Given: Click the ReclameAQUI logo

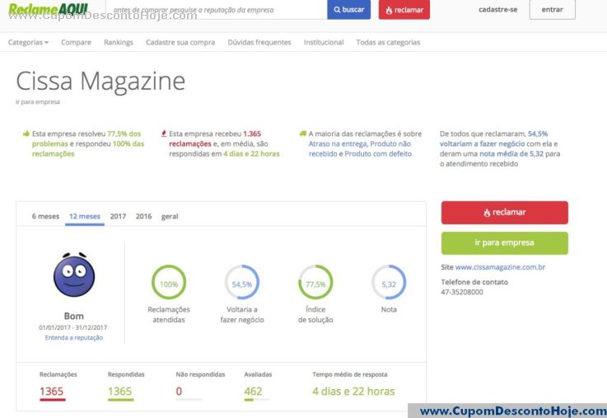Looking at the screenshot, I should [48, 8].
